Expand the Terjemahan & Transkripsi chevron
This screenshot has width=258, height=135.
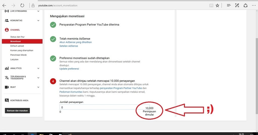(x=38, y=78)
